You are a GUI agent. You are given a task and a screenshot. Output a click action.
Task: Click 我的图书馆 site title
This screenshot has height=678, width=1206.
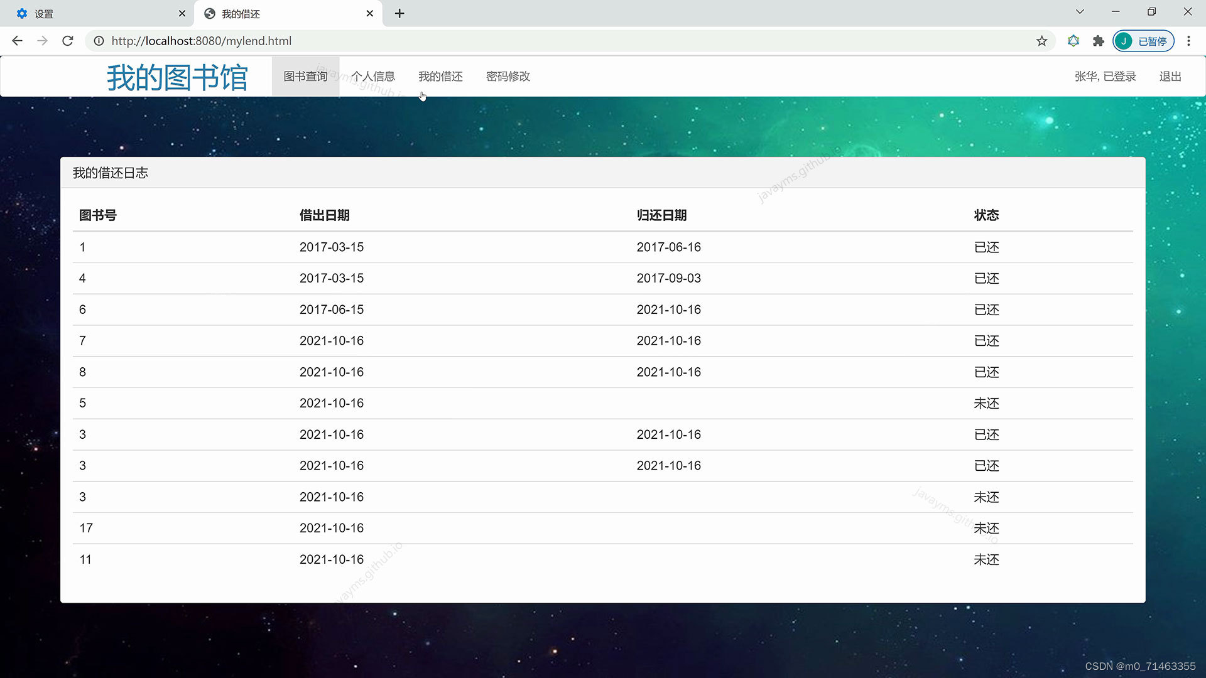point(177,77)
